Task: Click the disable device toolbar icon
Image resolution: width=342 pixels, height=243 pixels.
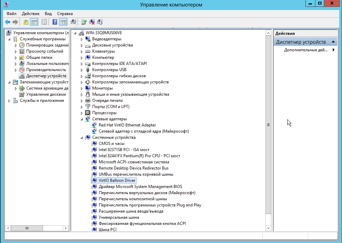Action: coord(100,22)
